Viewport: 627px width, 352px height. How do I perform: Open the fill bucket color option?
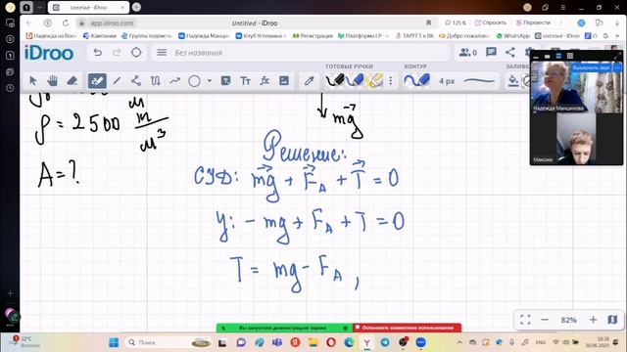(512, 81)
